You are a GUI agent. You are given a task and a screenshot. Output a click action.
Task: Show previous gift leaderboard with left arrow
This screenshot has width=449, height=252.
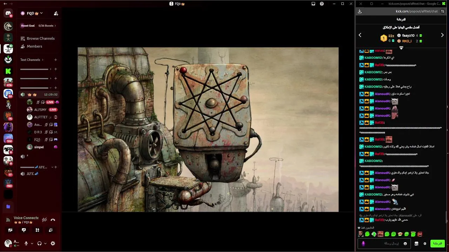360,35
